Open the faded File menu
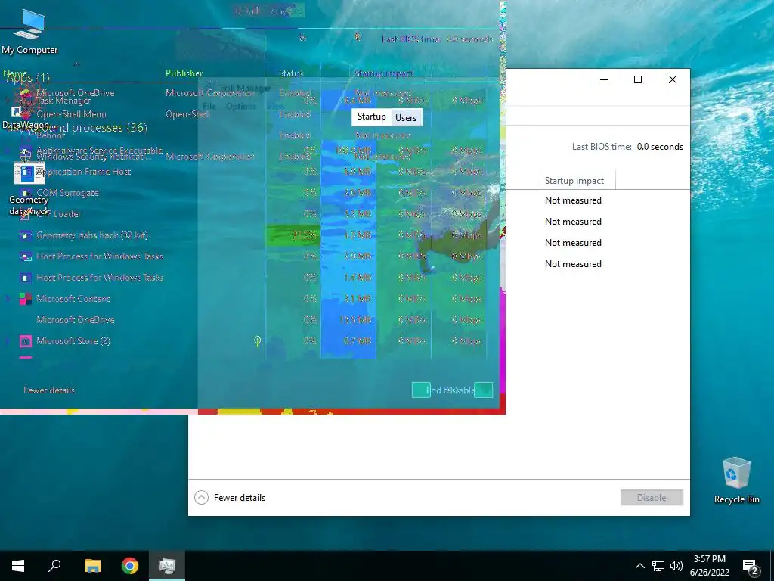Image resolution: width=774 pixels, height=581 pixels. click(209, 106)
